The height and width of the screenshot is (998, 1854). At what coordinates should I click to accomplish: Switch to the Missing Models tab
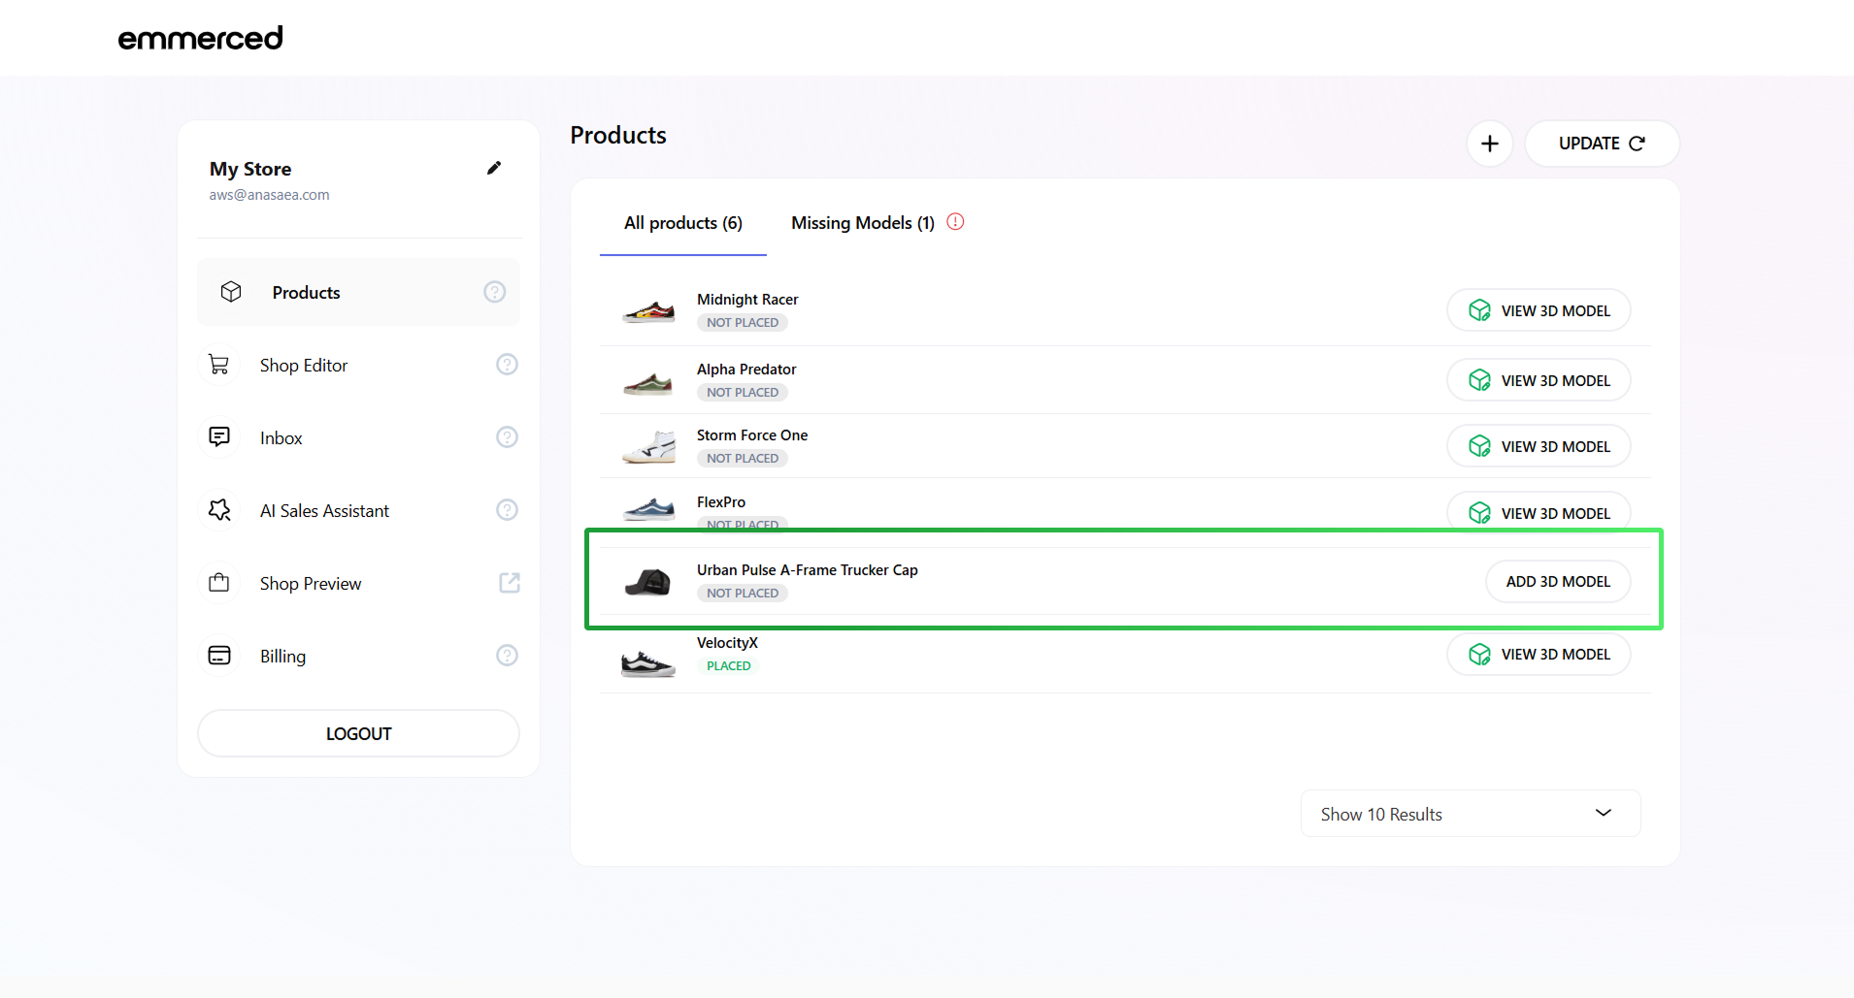[x=862, y=223]
